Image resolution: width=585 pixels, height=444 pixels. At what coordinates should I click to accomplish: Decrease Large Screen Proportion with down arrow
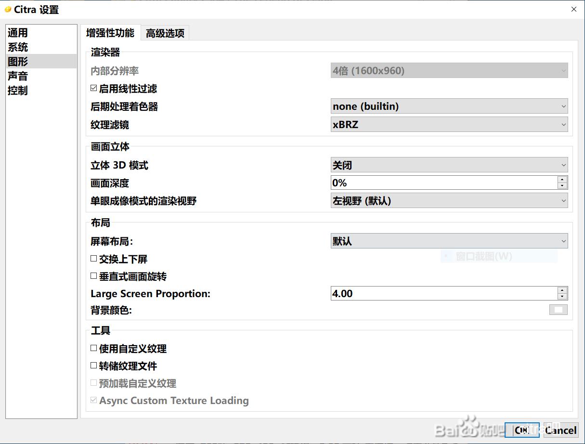click(x=562, y=297)
